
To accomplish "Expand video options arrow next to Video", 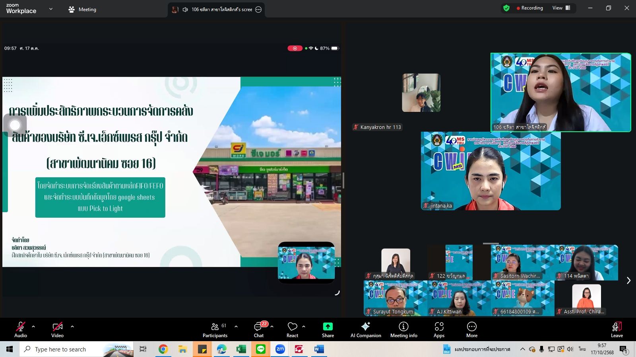I will pyautogui.click(x=72, y=326).
